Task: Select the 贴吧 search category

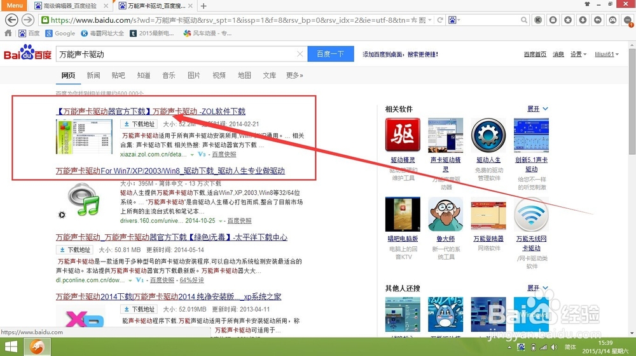Action: [118, 76]
